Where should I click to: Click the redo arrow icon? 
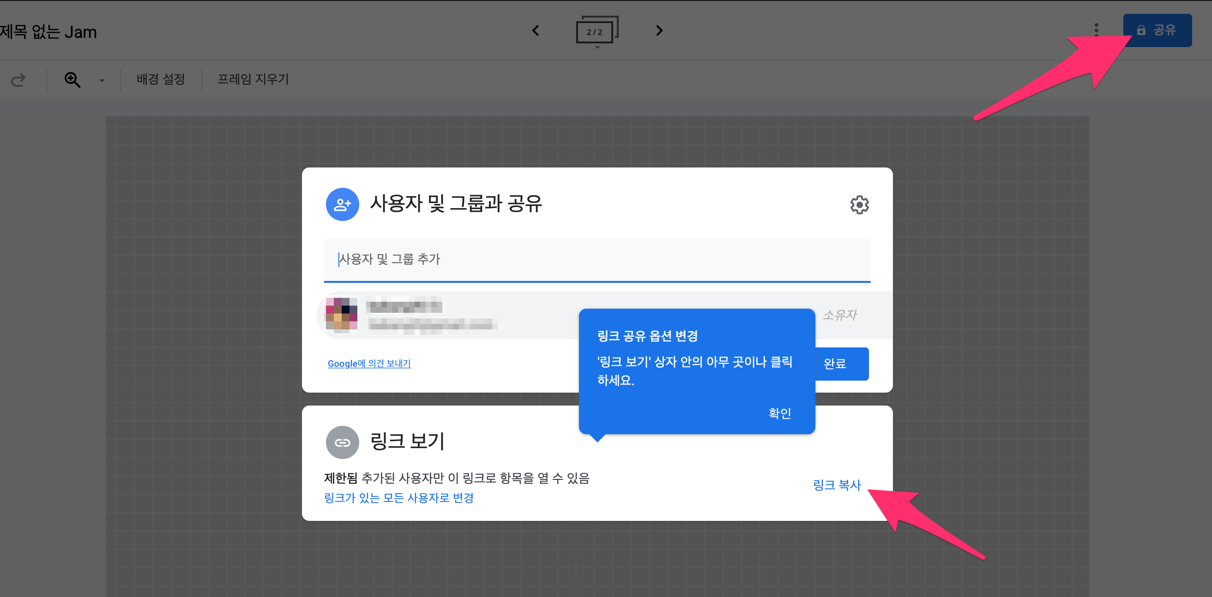point(18,80)
